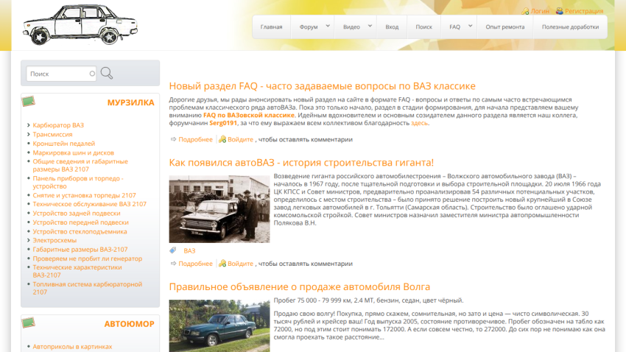Image resolution: width=626 pixels, height=352 pixels.
Task: Open Как появился автоВАЗ article title
Action: [x=301, y=163]
